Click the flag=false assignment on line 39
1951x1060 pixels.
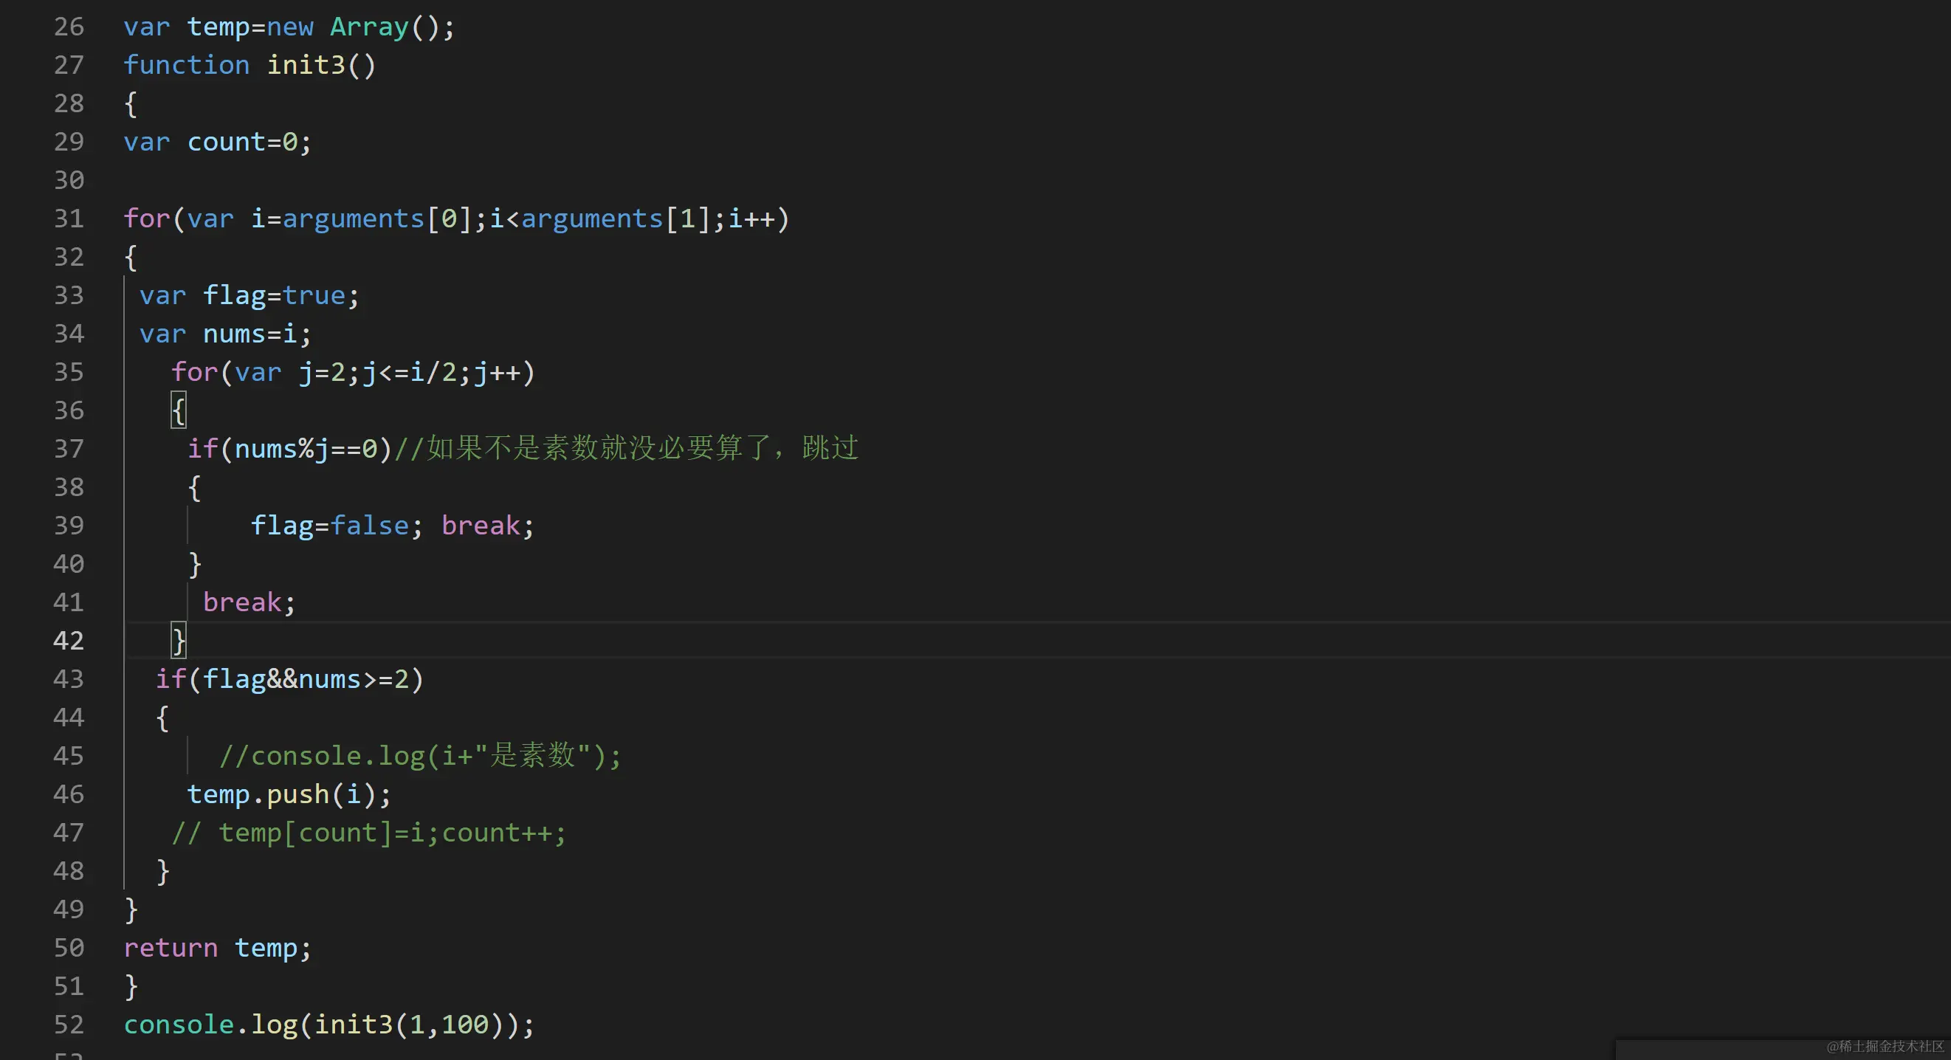(329, 526)
